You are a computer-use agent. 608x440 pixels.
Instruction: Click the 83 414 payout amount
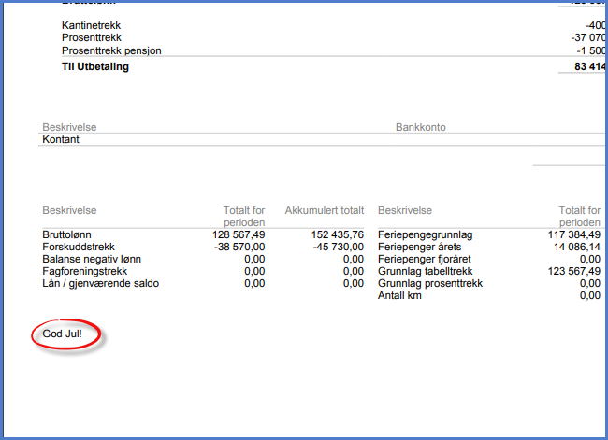point(589,66)
